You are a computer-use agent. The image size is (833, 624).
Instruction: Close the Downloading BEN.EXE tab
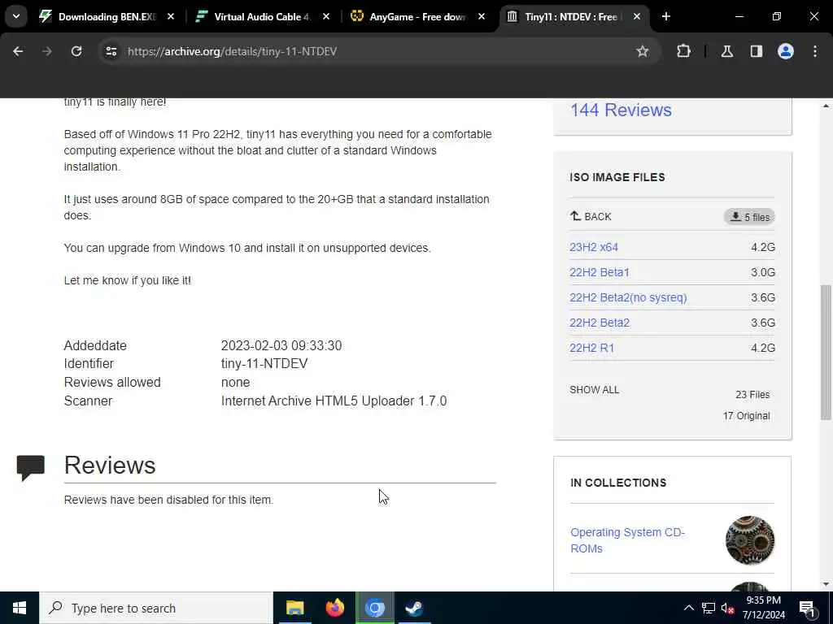point(171,16)
